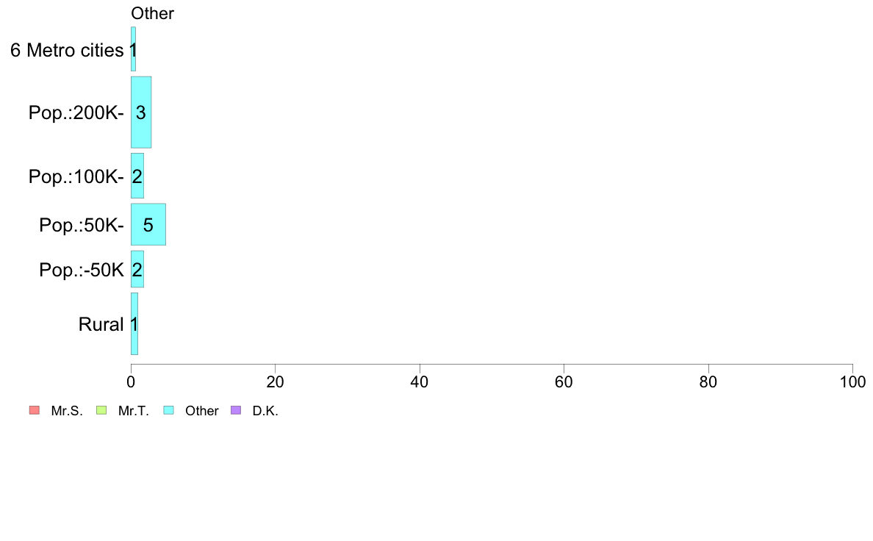Select the Rural bar showing 1
This screenshot has height=541, width=873.
pos(134,324)
